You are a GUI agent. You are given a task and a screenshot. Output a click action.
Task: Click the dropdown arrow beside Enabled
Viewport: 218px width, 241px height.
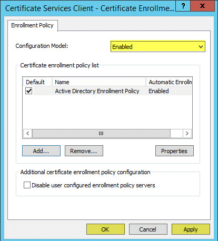point(201,47)
